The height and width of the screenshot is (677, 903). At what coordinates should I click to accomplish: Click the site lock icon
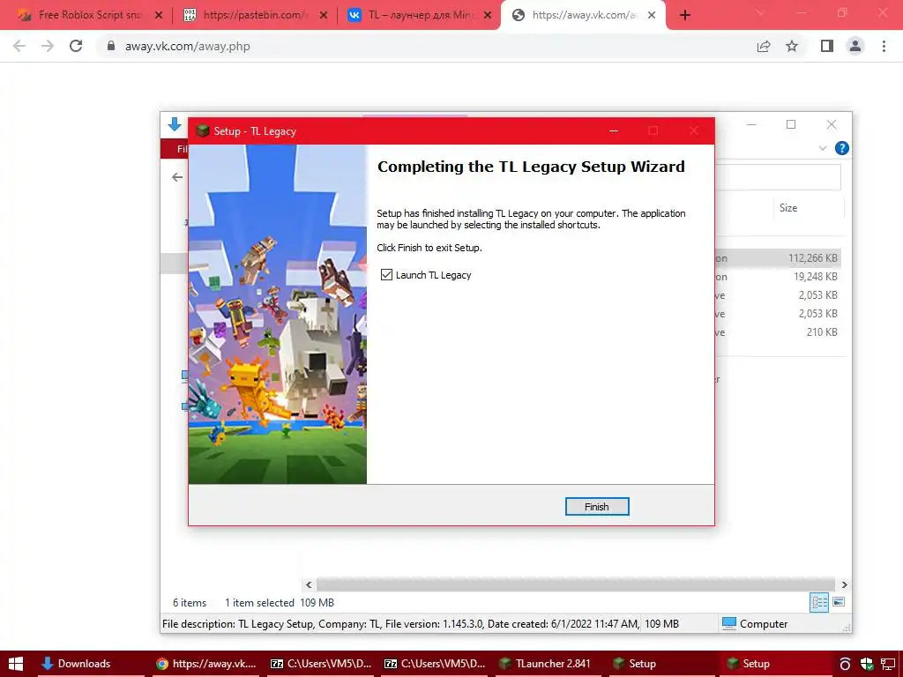point(111,46)
